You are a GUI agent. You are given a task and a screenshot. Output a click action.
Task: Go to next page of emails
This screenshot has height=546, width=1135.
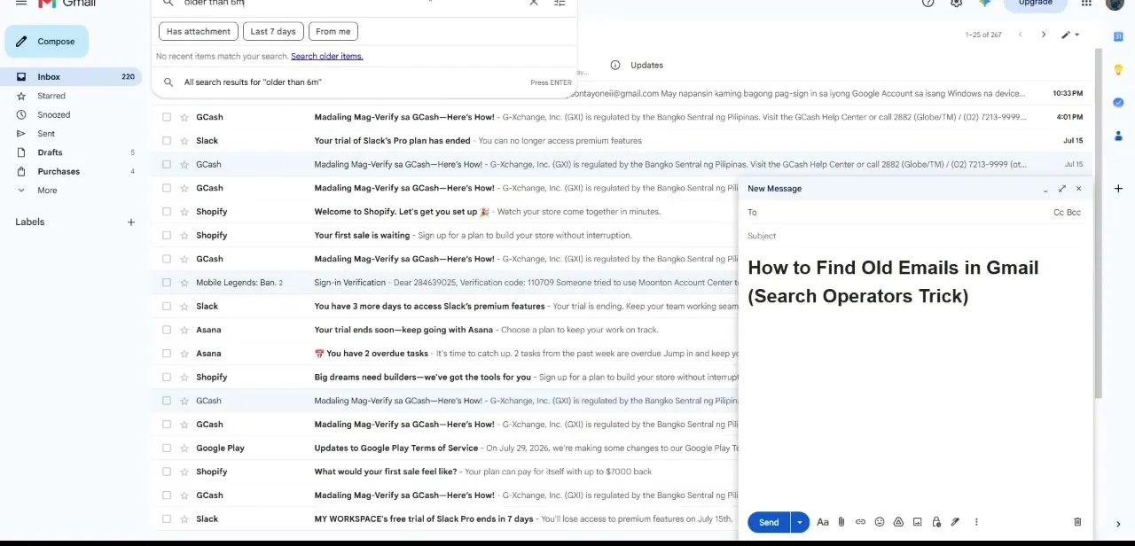point(1043,35)
